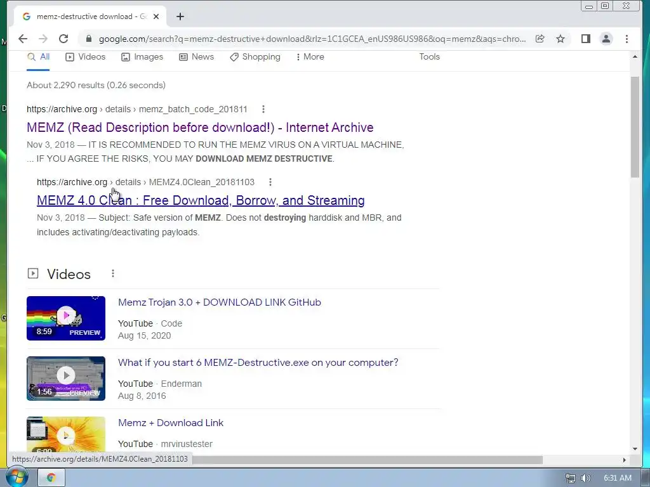This screenshot has height=487, width=650.
Task: Play Enderman video thumbnail
Action: [66, 379]
